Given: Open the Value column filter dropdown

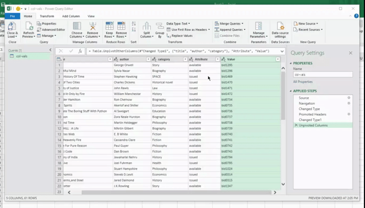Looking at the screenshot, I should (x=277, y=59).
